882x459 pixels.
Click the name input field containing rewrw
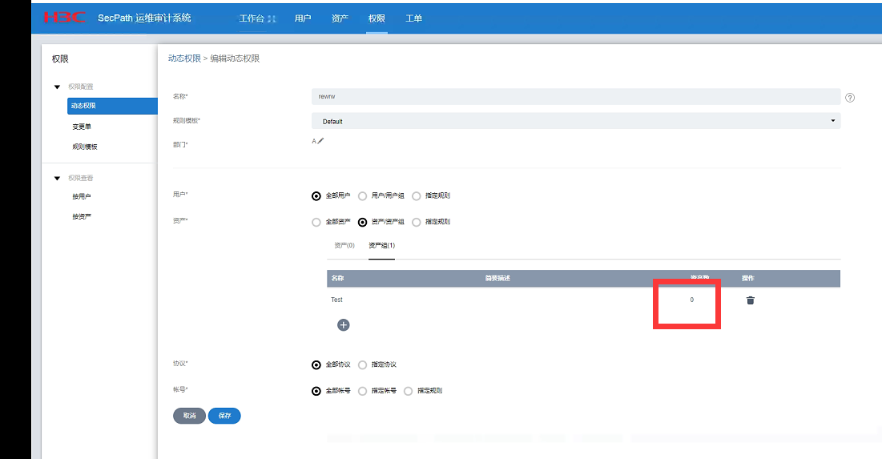(576, 97)
